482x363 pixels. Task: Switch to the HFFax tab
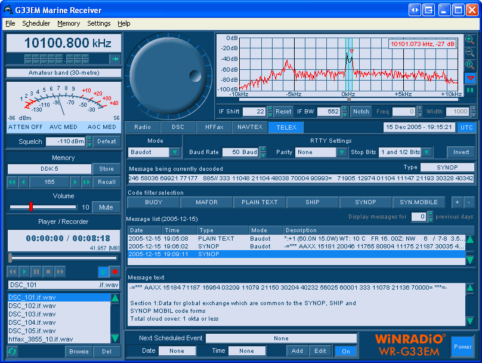[x=216, y=127]
